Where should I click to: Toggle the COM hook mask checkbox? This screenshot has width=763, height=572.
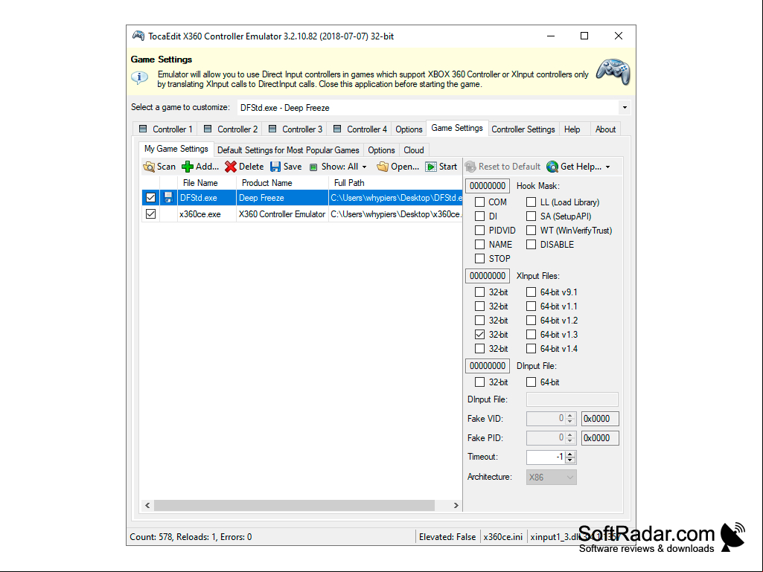point(480,202)
